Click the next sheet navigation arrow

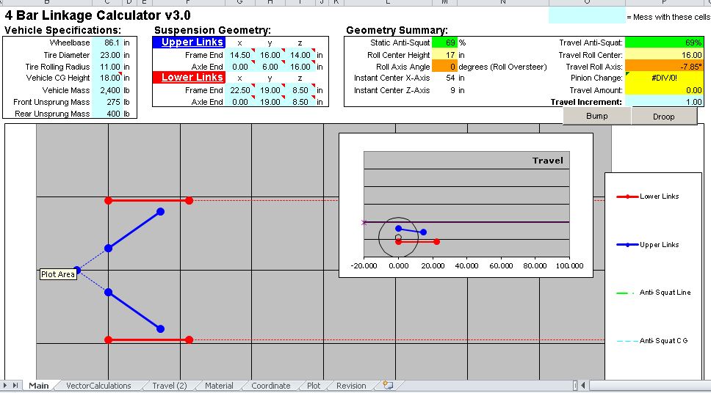[7, 386]
